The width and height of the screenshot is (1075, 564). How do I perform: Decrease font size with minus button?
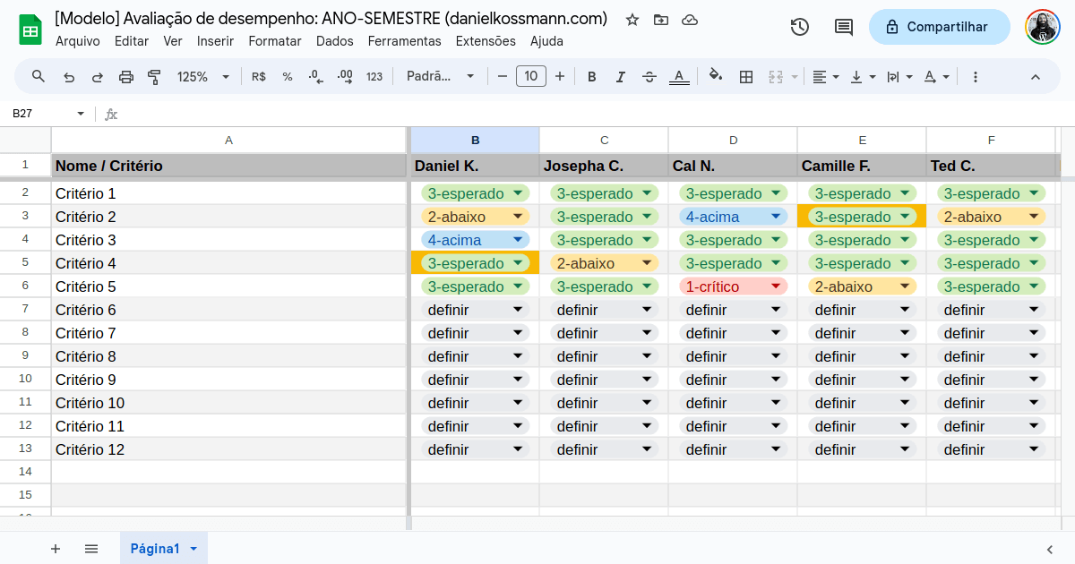click(x=503, y=77)
